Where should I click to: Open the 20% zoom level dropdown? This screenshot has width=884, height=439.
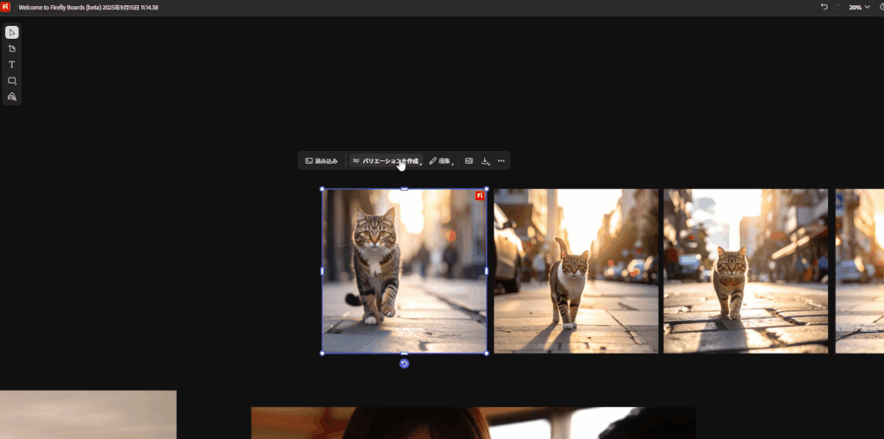pyautogui.click(x=859, y=7)
